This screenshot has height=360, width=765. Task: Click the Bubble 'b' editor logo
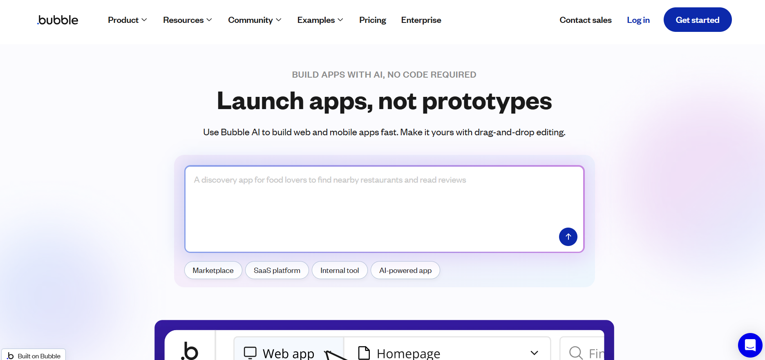[190, 351]
